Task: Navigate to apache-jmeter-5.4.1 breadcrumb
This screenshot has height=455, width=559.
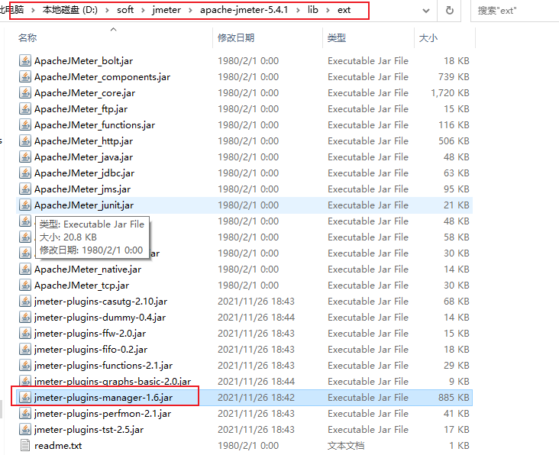Action: coord(244,10)
